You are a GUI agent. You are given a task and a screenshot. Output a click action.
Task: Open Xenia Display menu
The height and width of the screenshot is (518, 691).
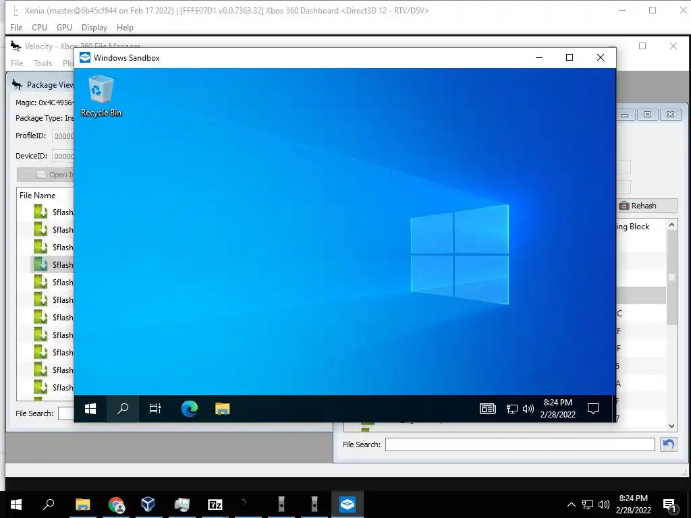point(94,27)
